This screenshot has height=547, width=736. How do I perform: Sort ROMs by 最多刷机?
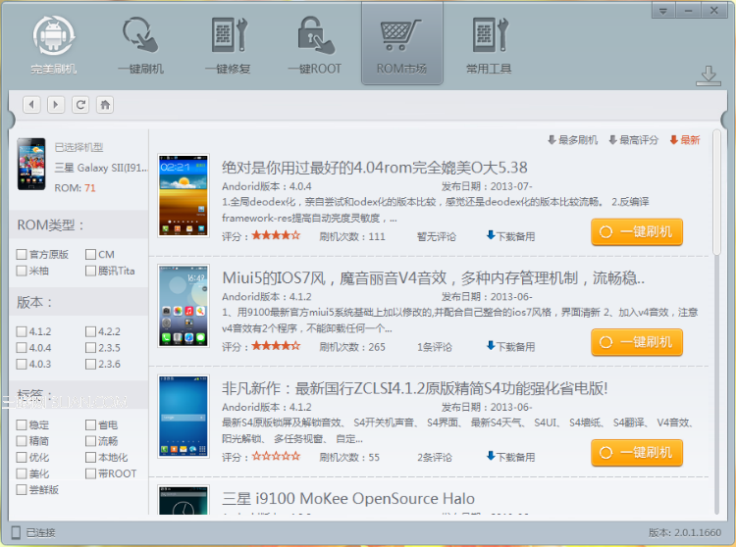coord(573,140)
